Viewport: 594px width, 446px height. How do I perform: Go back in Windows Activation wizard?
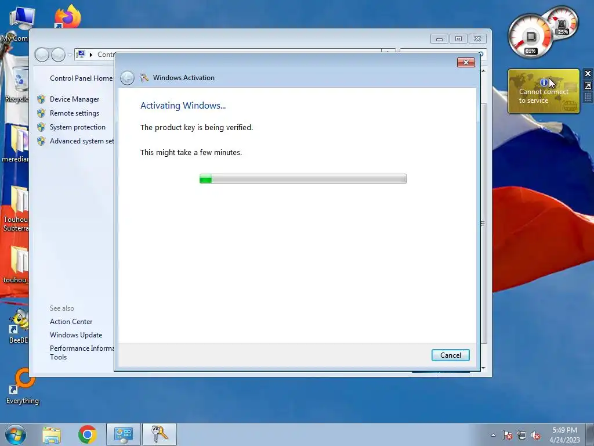[x=127, y=78]
